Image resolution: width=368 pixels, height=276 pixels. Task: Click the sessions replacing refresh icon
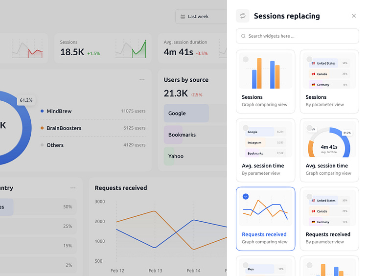click(x=242, y=16)
